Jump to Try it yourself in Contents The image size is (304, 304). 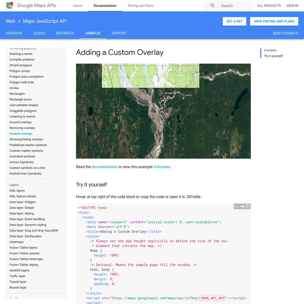(x=273, y=56)
